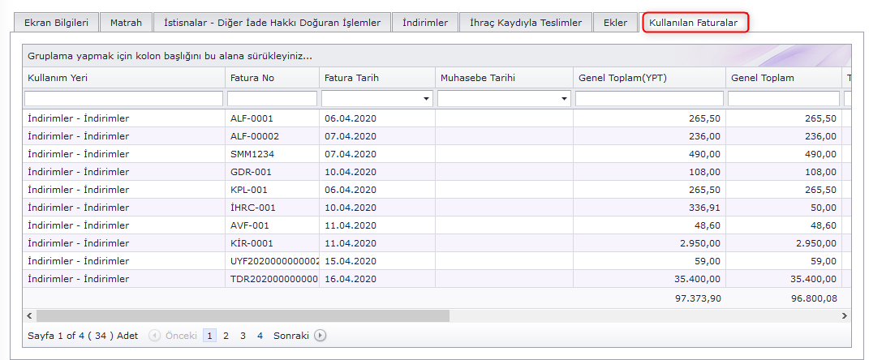869x360 pixels.
Task: Select the İndirimler tab
Action: click(425, 23)
